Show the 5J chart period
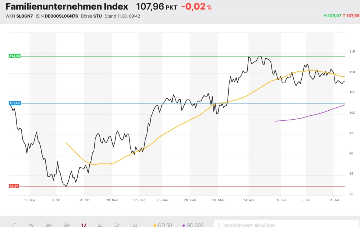This screenshot has width=360, height=227. click(117, 225)
